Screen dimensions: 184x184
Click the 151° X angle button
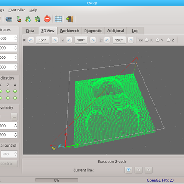pyautogui.click(x=43, y=40)
